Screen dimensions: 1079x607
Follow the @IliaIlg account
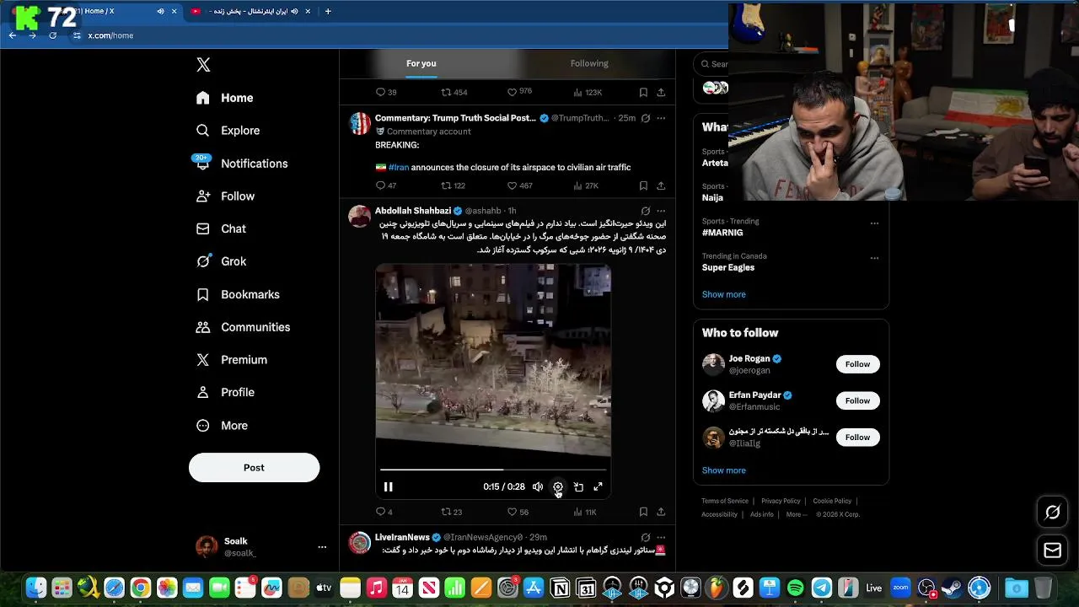tap(857, 437)
